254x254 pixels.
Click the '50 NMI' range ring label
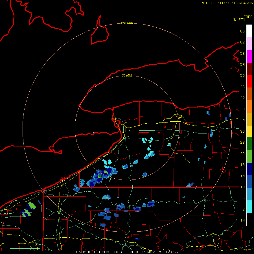[127, 75]
